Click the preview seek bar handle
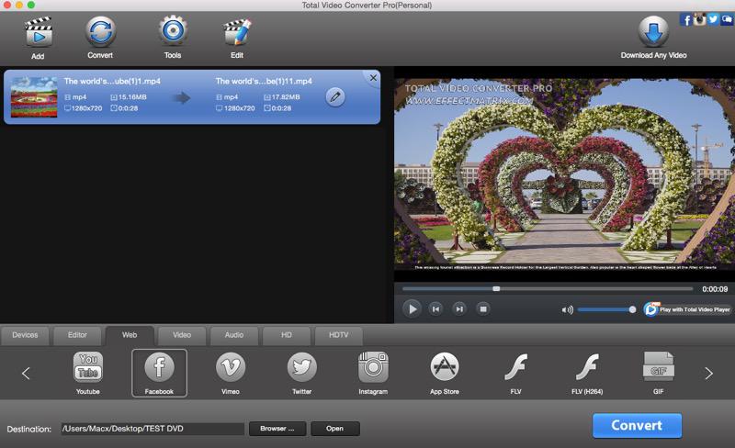 [x=496, y=288]
